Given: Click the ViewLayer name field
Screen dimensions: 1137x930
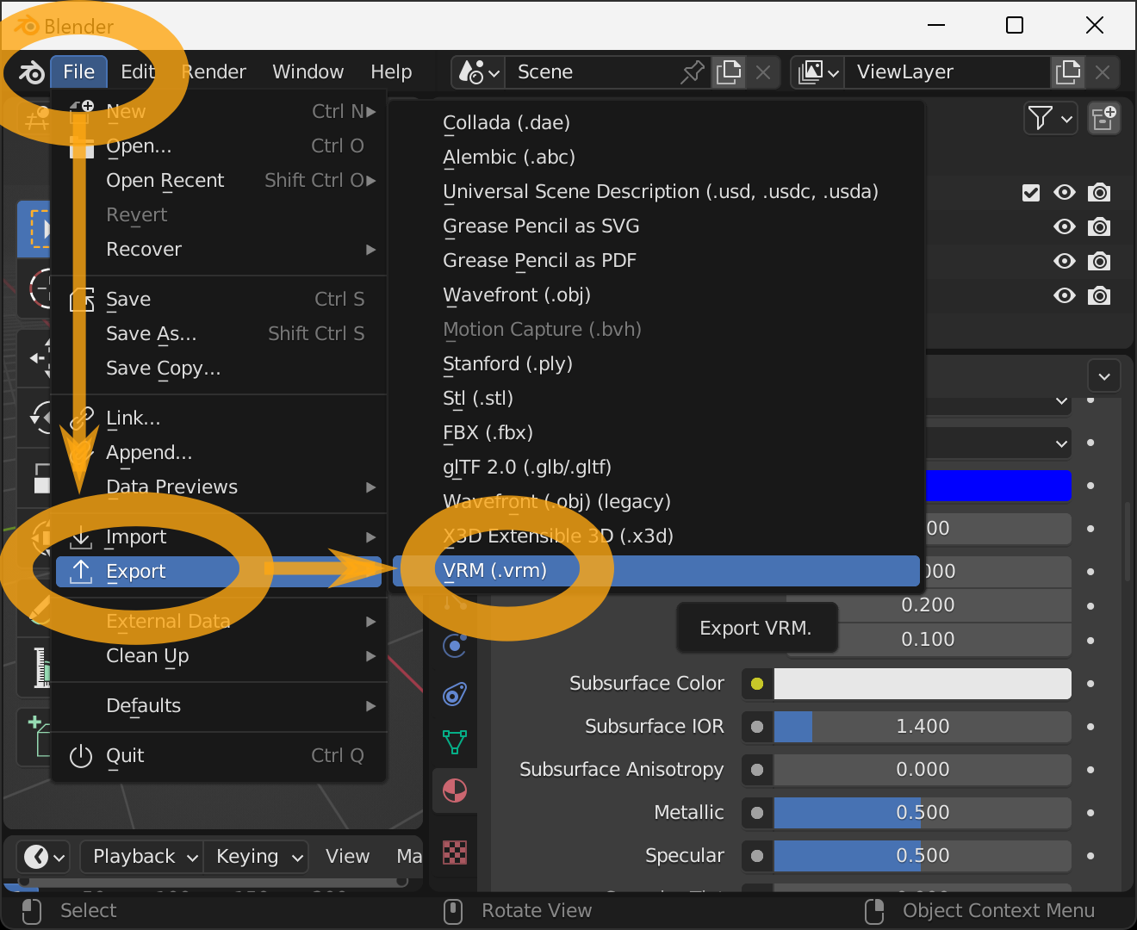Looking at the screenshot, I should (947, 72).
